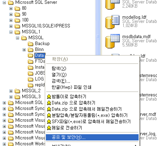The image size is (157, 146).
Task: Select the 90 folder icon
Action: (x=17, y=14)
